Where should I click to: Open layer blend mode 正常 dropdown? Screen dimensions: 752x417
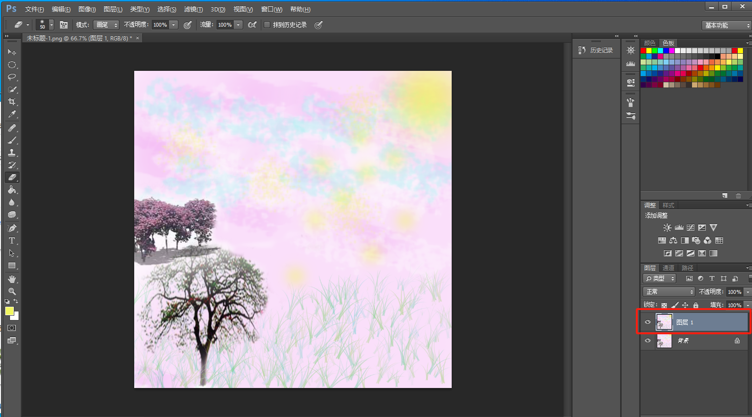click(669, 291)
